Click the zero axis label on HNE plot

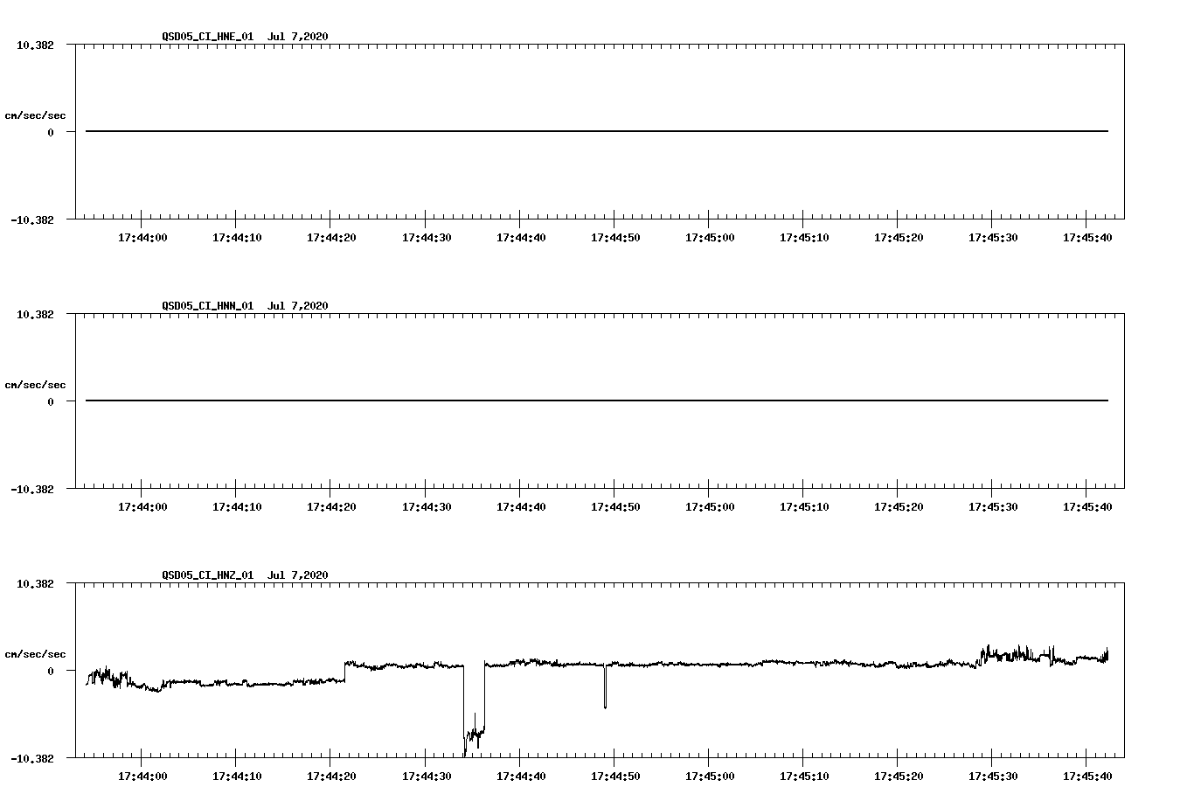tap(51, 133)
